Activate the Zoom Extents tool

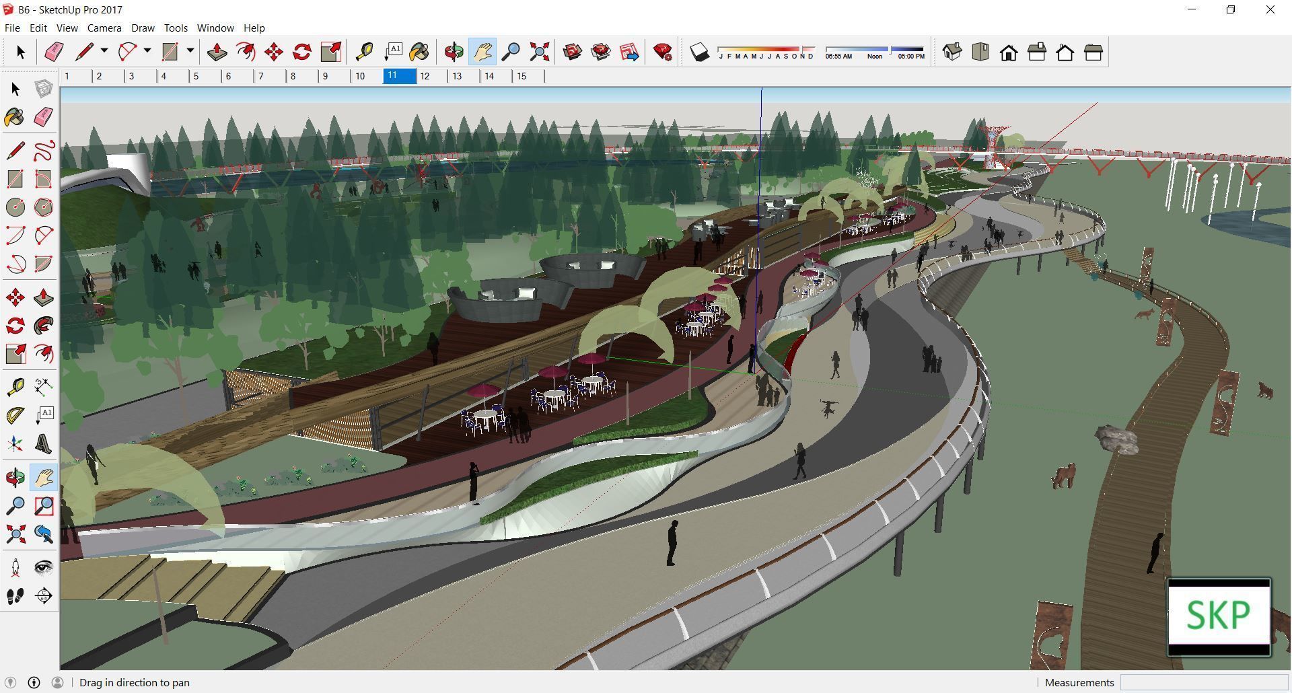click(x=540, y=51)
